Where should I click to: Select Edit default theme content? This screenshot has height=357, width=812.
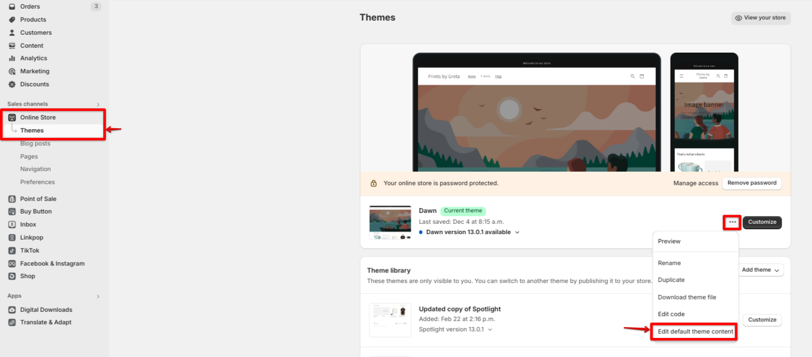pos(695,331)
